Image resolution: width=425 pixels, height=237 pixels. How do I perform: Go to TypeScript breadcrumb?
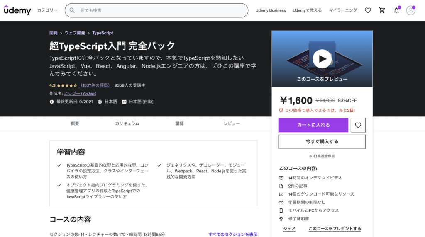(x=103, y=33)
